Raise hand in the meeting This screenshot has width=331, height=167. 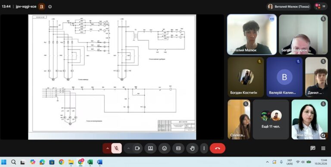point(192,148)
